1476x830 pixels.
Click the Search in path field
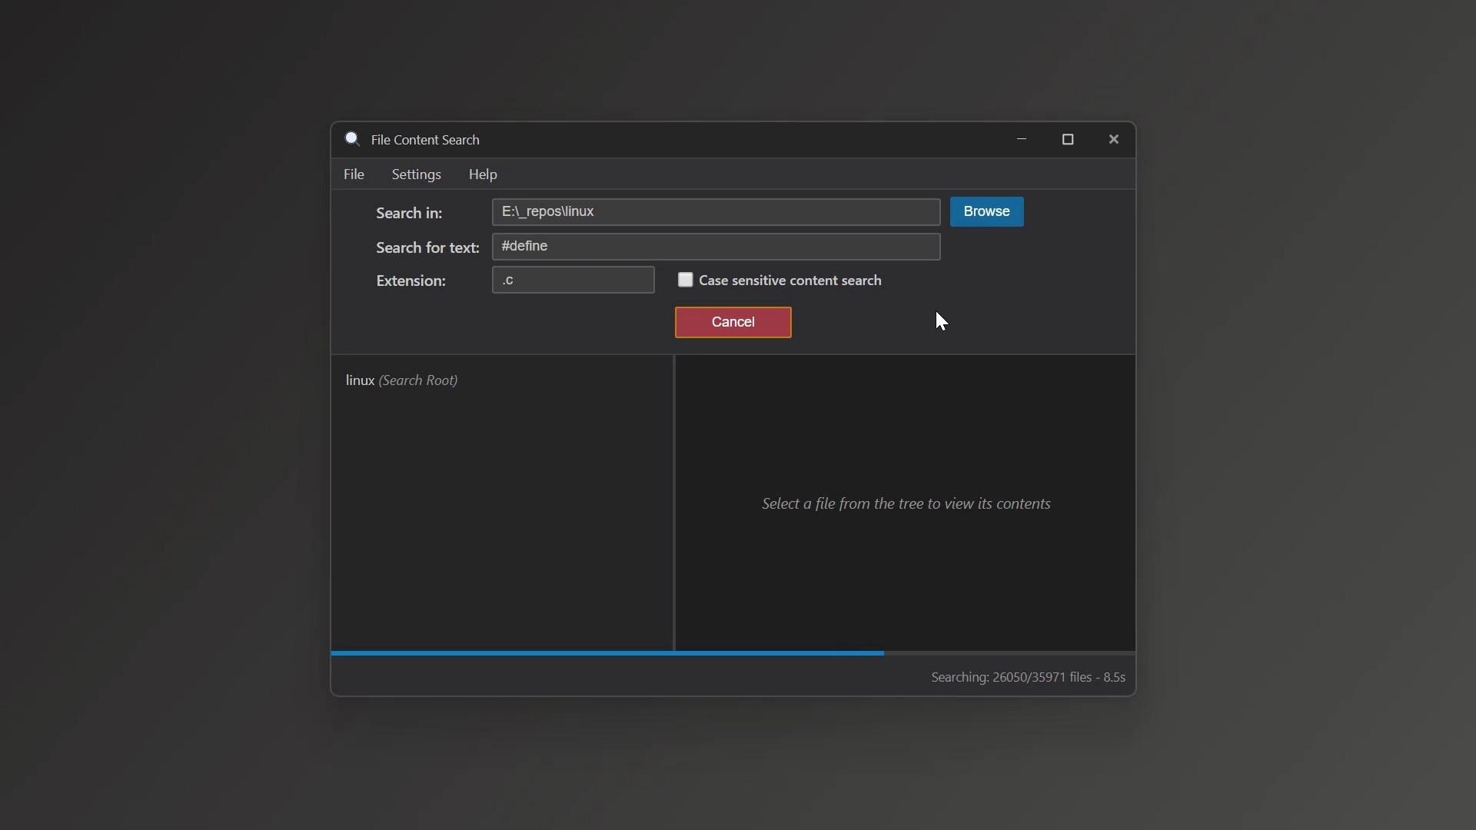coord(715,212)
